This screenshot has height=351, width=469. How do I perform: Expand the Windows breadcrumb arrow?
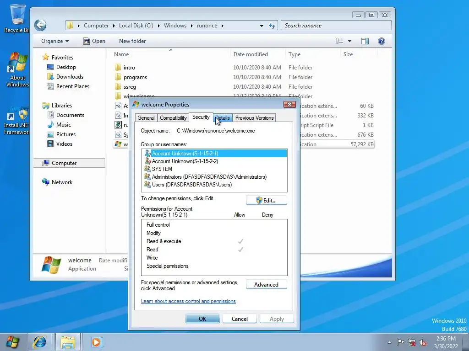tap(192, 26)
